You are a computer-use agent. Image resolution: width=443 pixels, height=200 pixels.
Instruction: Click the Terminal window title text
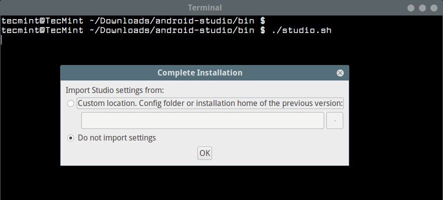point(204,8)
